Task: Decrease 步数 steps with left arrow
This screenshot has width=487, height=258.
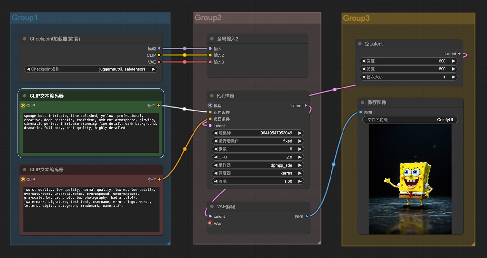Action: pyautogui.click(x=216, y=149)
